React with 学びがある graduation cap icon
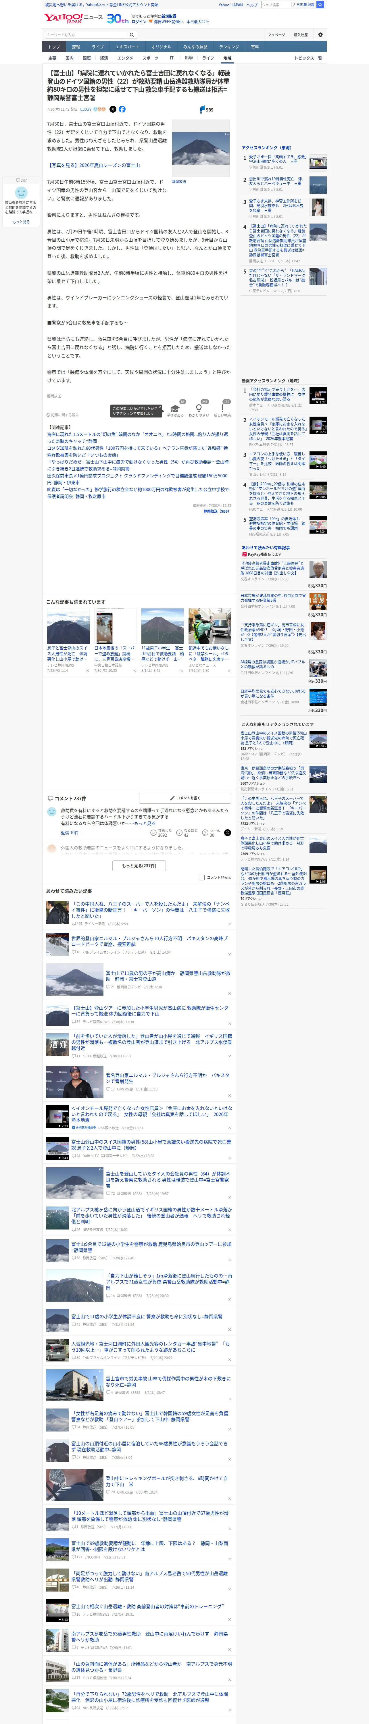 click(x=176, y=408)
